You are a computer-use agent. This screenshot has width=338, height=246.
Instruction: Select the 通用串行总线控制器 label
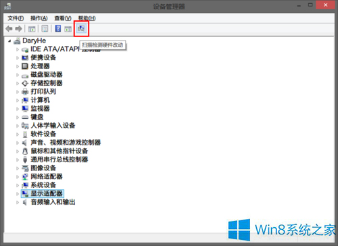59,159
